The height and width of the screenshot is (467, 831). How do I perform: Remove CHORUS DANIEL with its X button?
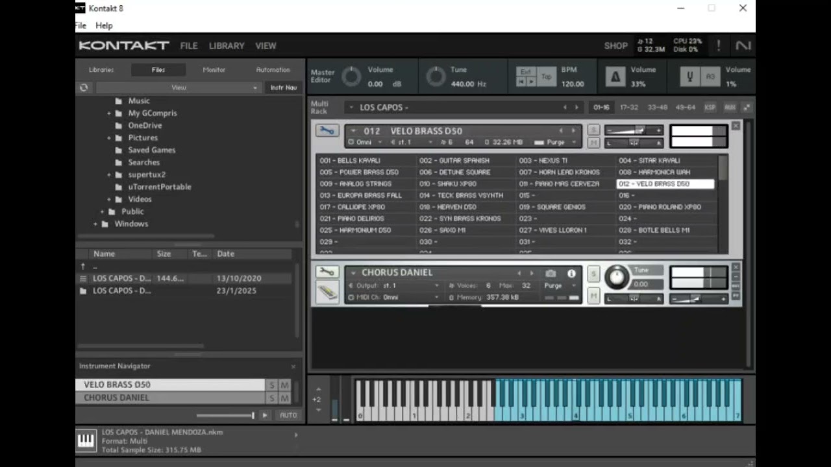736,267
